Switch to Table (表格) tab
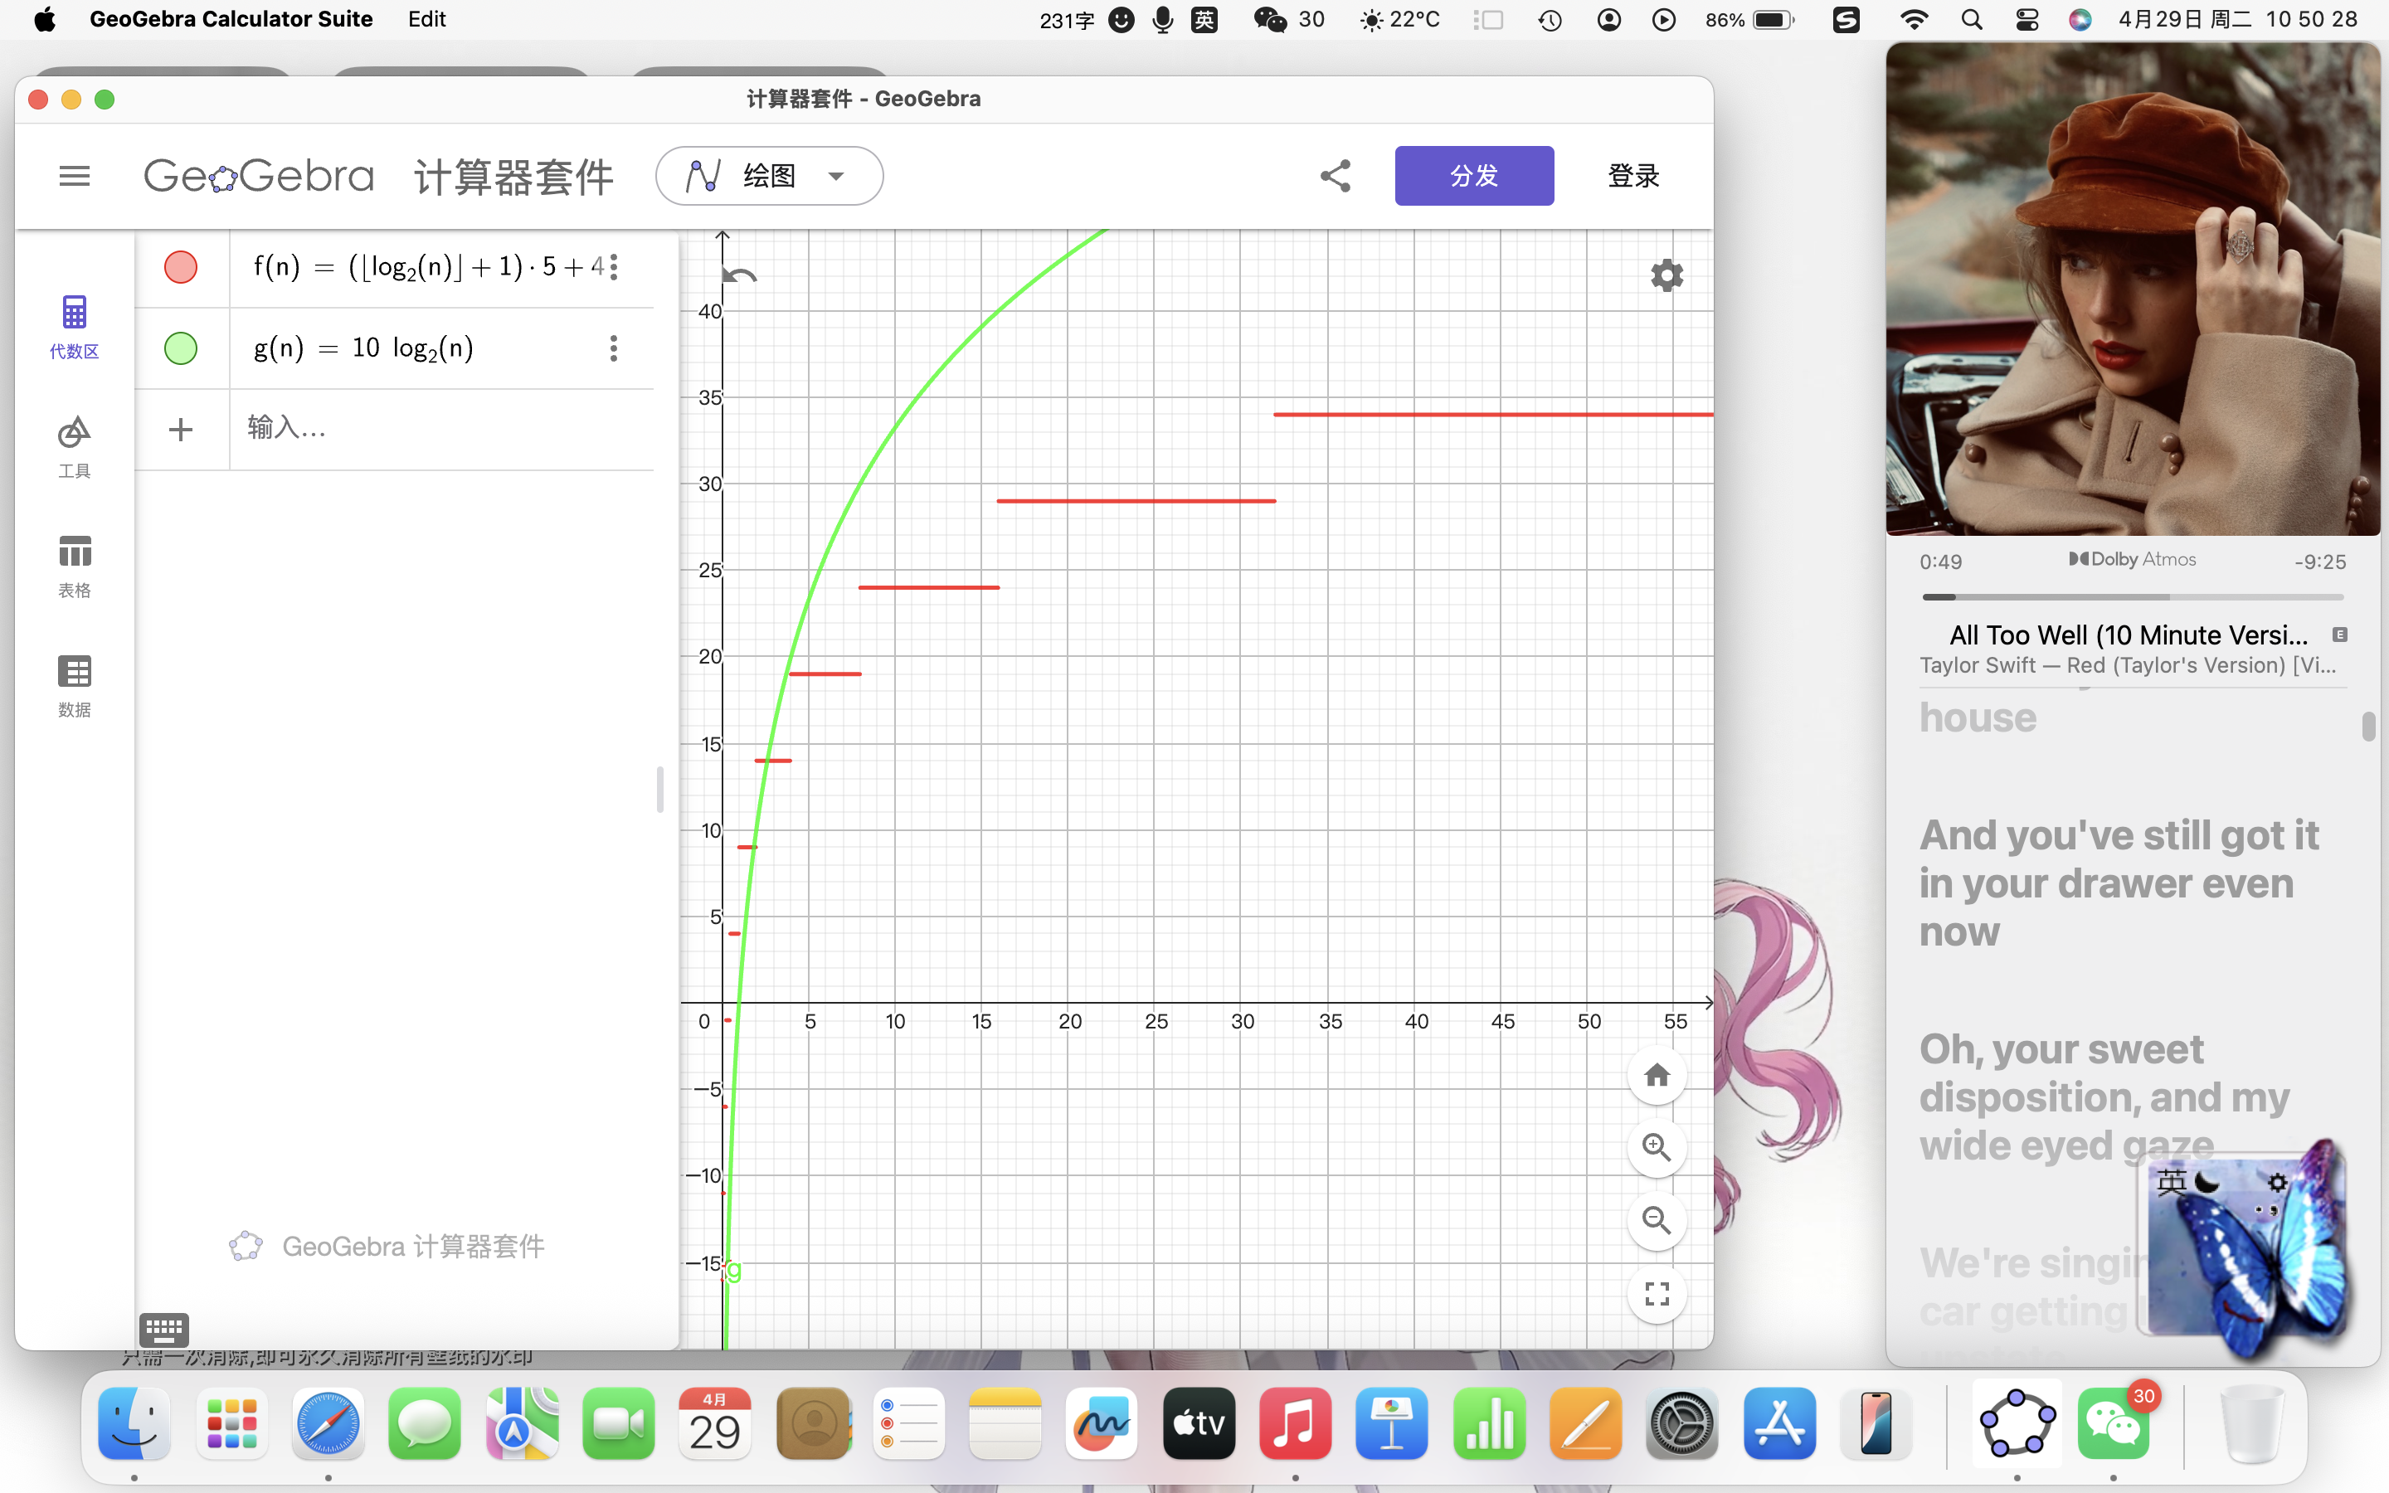This screenshot has width=2389, height=1493. pos(74,566)
